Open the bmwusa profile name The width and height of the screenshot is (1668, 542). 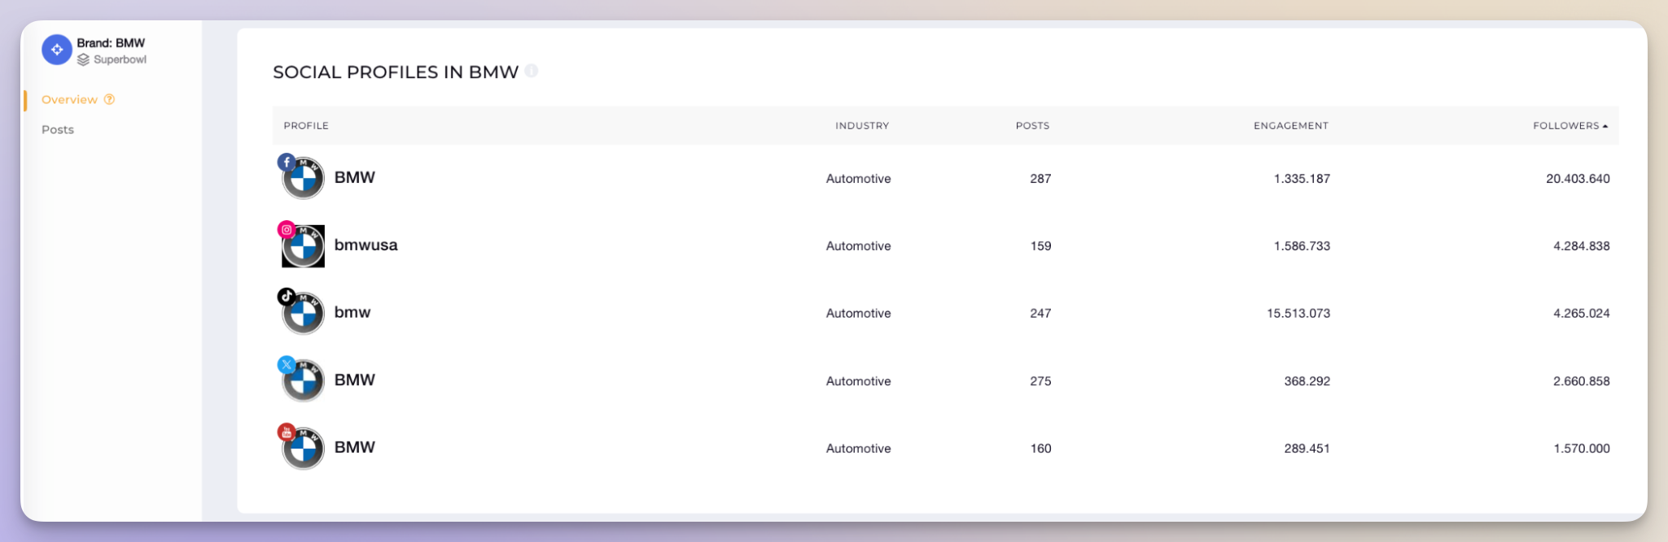point(366,245)
